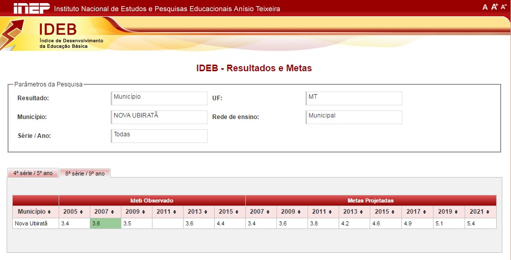The width and height of the screenshot is (511, 260).
Task: Click the Resultado field showing Município
Action: click(x=159, y=98)
